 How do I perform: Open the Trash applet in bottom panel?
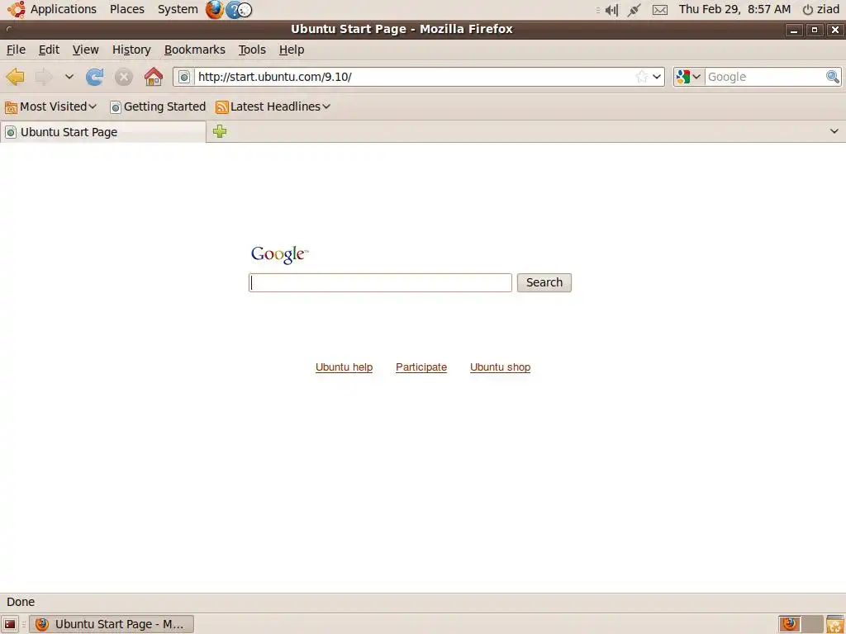pos(834,624)
